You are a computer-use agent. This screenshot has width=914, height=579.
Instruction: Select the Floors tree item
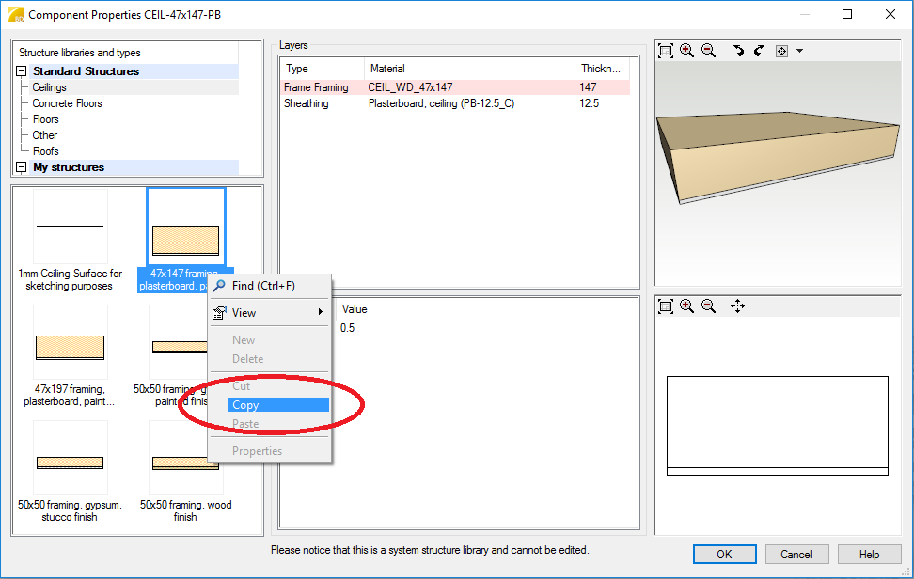click(45, 119)
